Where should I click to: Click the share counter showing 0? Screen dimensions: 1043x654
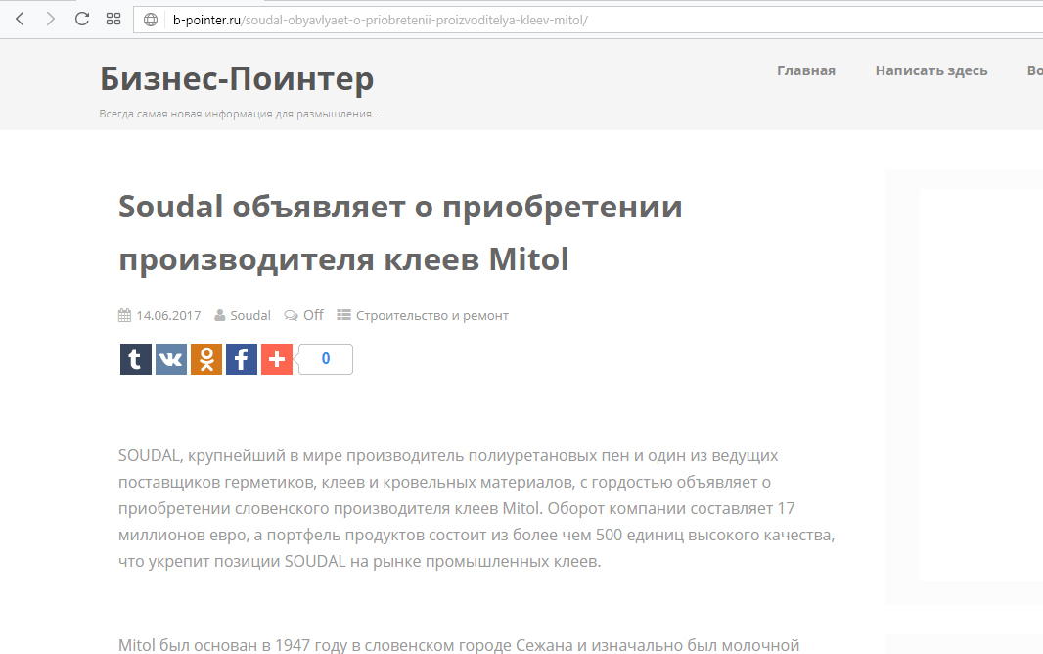click(x=325, y=359)
